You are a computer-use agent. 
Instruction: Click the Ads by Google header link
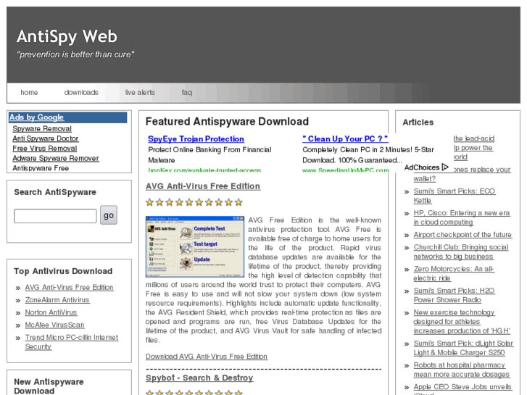[36, 117]
